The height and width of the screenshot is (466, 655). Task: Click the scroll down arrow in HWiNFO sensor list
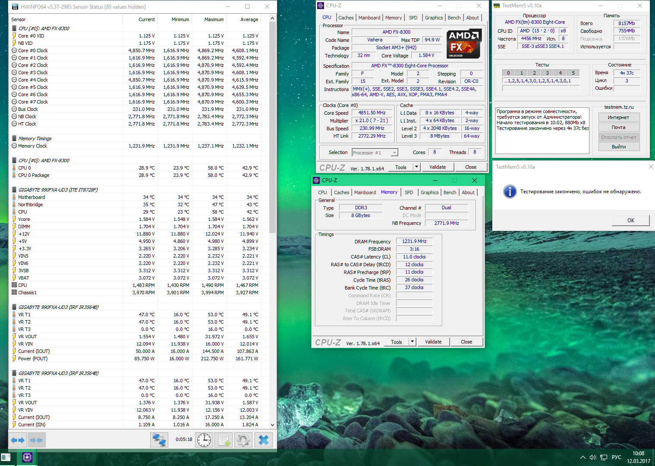click(272, 425)
